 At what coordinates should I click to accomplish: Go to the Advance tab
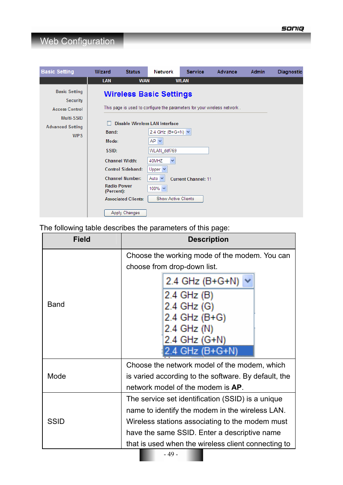[227, 72]
